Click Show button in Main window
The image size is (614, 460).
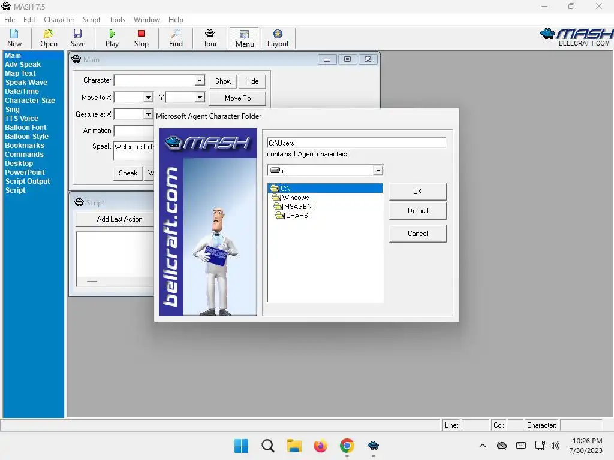tap(224, 81)
